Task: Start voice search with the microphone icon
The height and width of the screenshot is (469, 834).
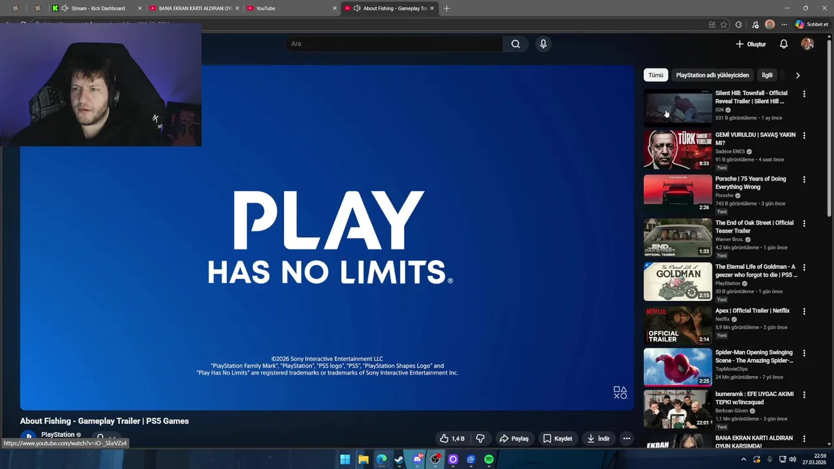Action: click(x=543, y=44)
